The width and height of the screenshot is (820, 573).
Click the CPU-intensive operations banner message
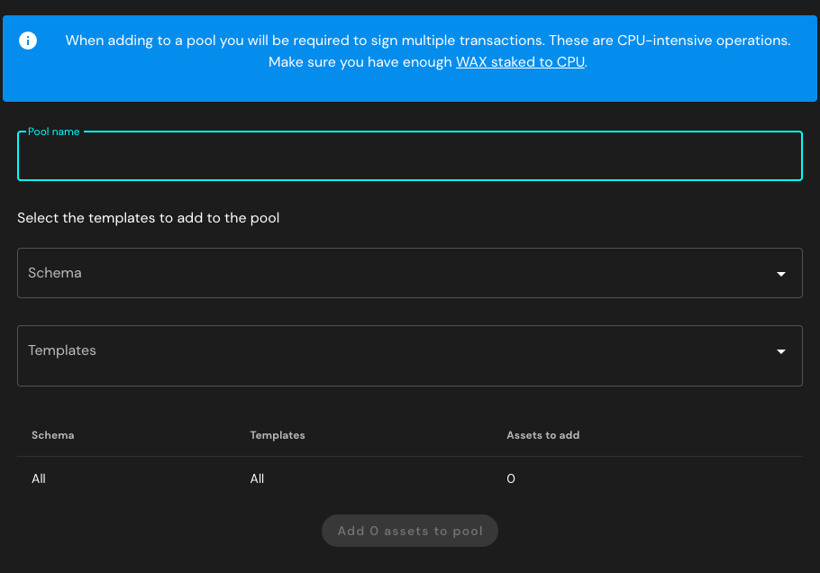pos(427,41)
